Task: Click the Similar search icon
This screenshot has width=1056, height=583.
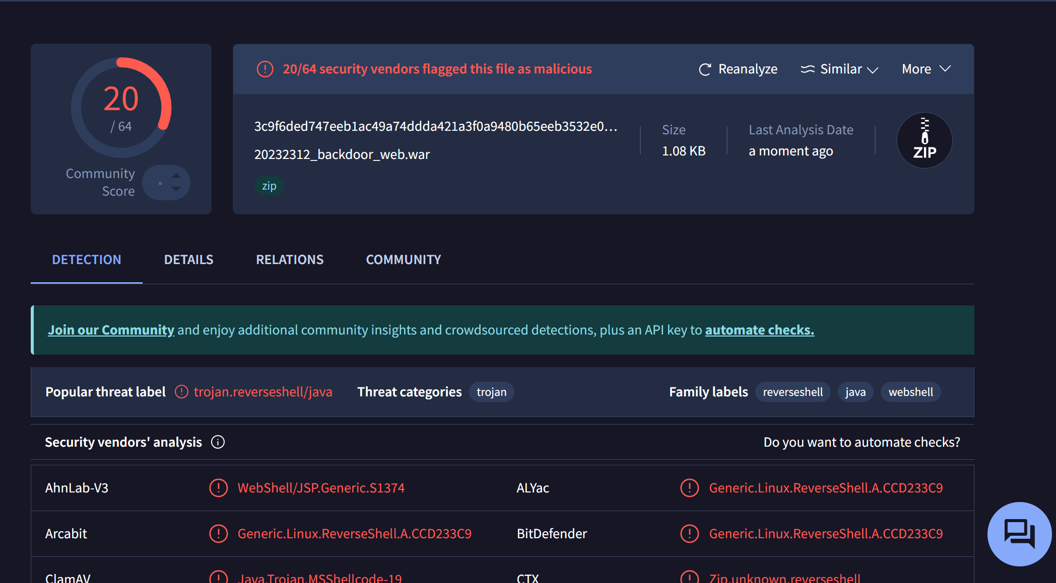Action: [x=807, y=69]
